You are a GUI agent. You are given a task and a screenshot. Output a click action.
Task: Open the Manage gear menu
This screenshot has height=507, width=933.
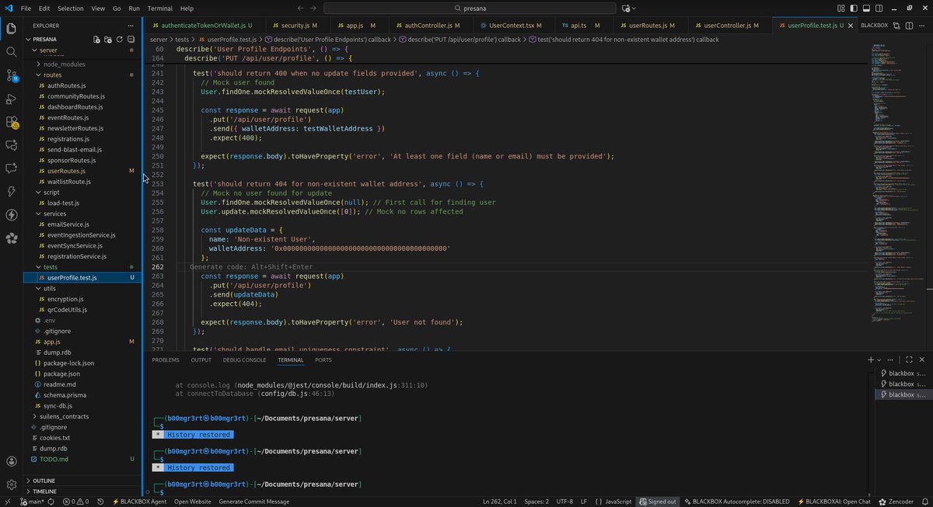12,484
